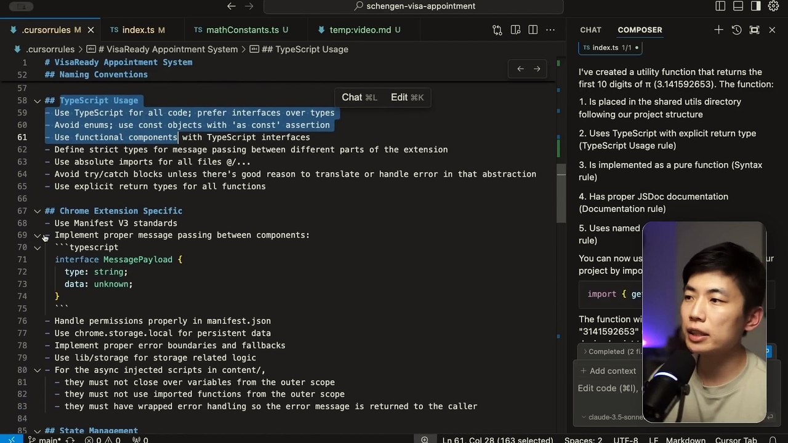Switch to the temp:video.md tab
788x443 pixels.
(364, 30)
